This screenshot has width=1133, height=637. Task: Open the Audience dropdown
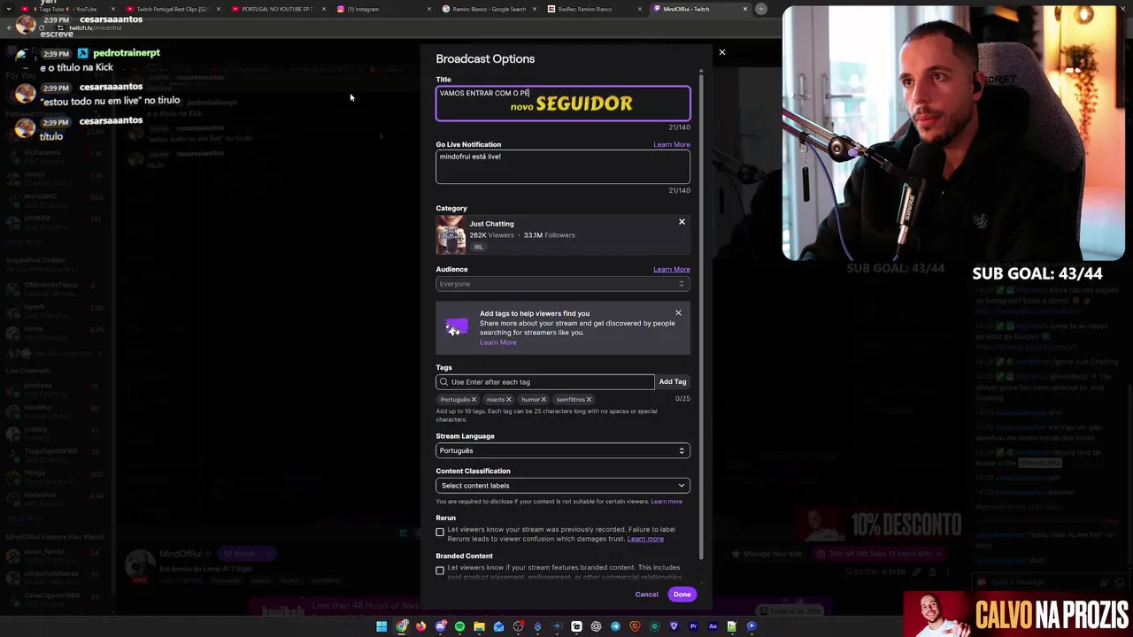pyautogui.click(x=562, y=284)
